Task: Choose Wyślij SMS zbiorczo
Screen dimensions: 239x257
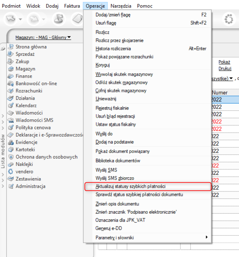Action: 148,178
